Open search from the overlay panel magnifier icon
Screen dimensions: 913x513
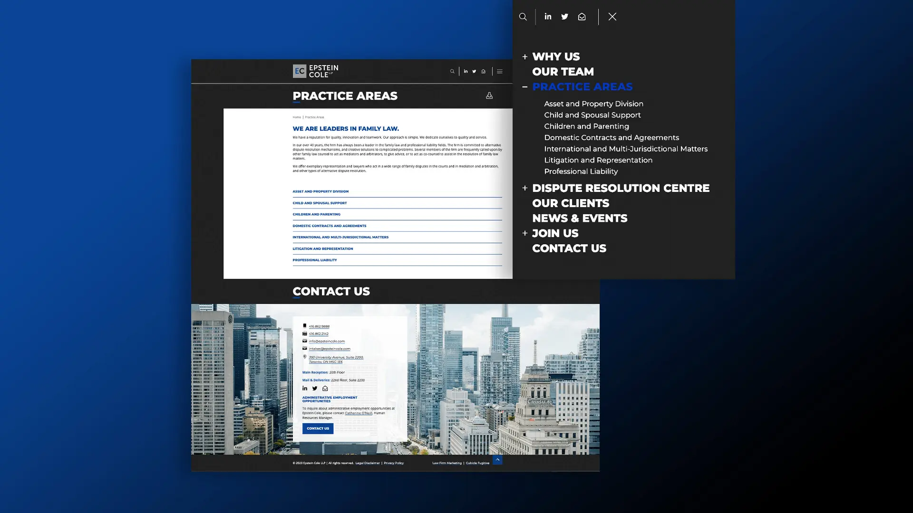click(523, 17)
